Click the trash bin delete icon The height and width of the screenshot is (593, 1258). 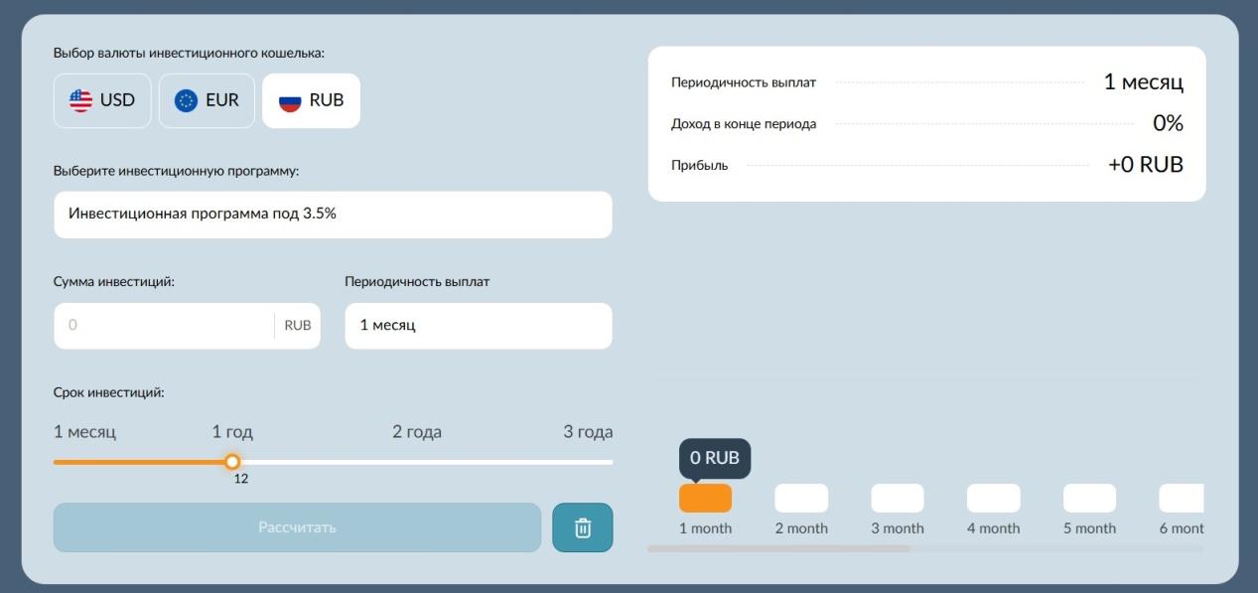tap(583, 527)
